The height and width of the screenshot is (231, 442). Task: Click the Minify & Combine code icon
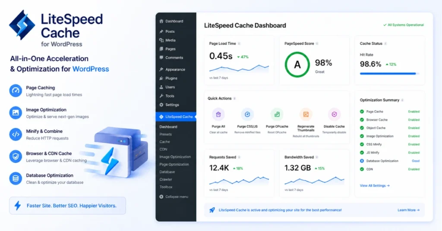point(16,134)
